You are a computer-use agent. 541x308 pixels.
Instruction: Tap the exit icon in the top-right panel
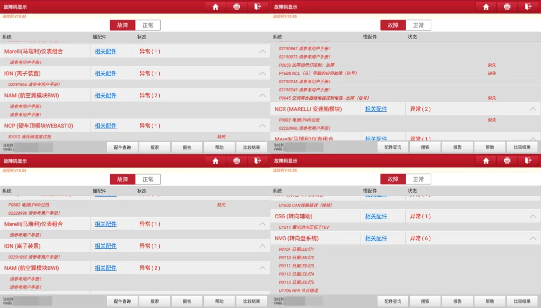pos(528,7)
